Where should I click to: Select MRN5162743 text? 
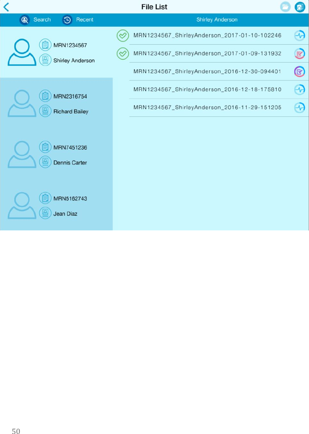click(x=70, y=199)
